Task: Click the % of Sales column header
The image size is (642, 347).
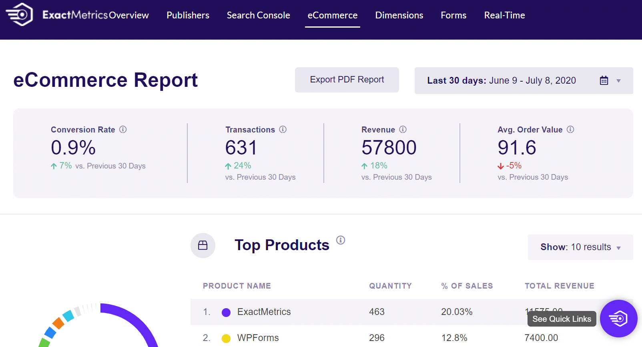Action: pos(467,286)
